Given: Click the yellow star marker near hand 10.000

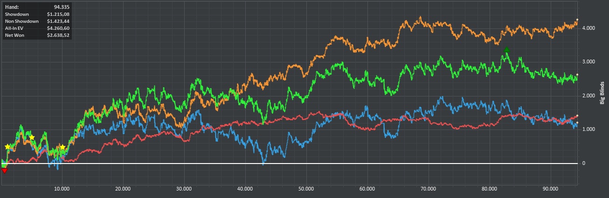Looking at the screenshot, I should click(62, 147).
